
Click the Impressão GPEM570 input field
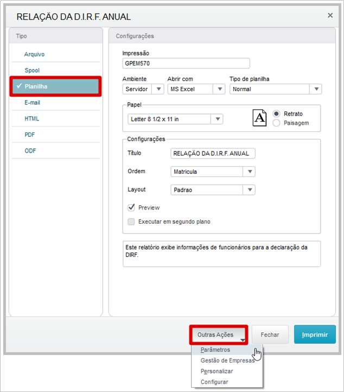pyautogui.click(x=186, y=63)
